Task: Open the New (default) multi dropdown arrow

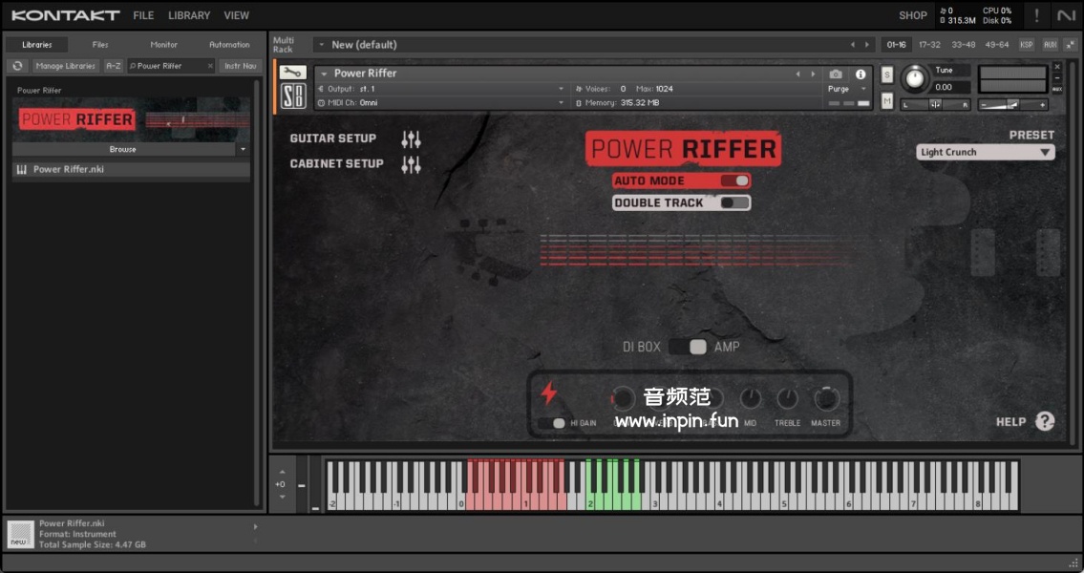Action: tap(321, 44)
